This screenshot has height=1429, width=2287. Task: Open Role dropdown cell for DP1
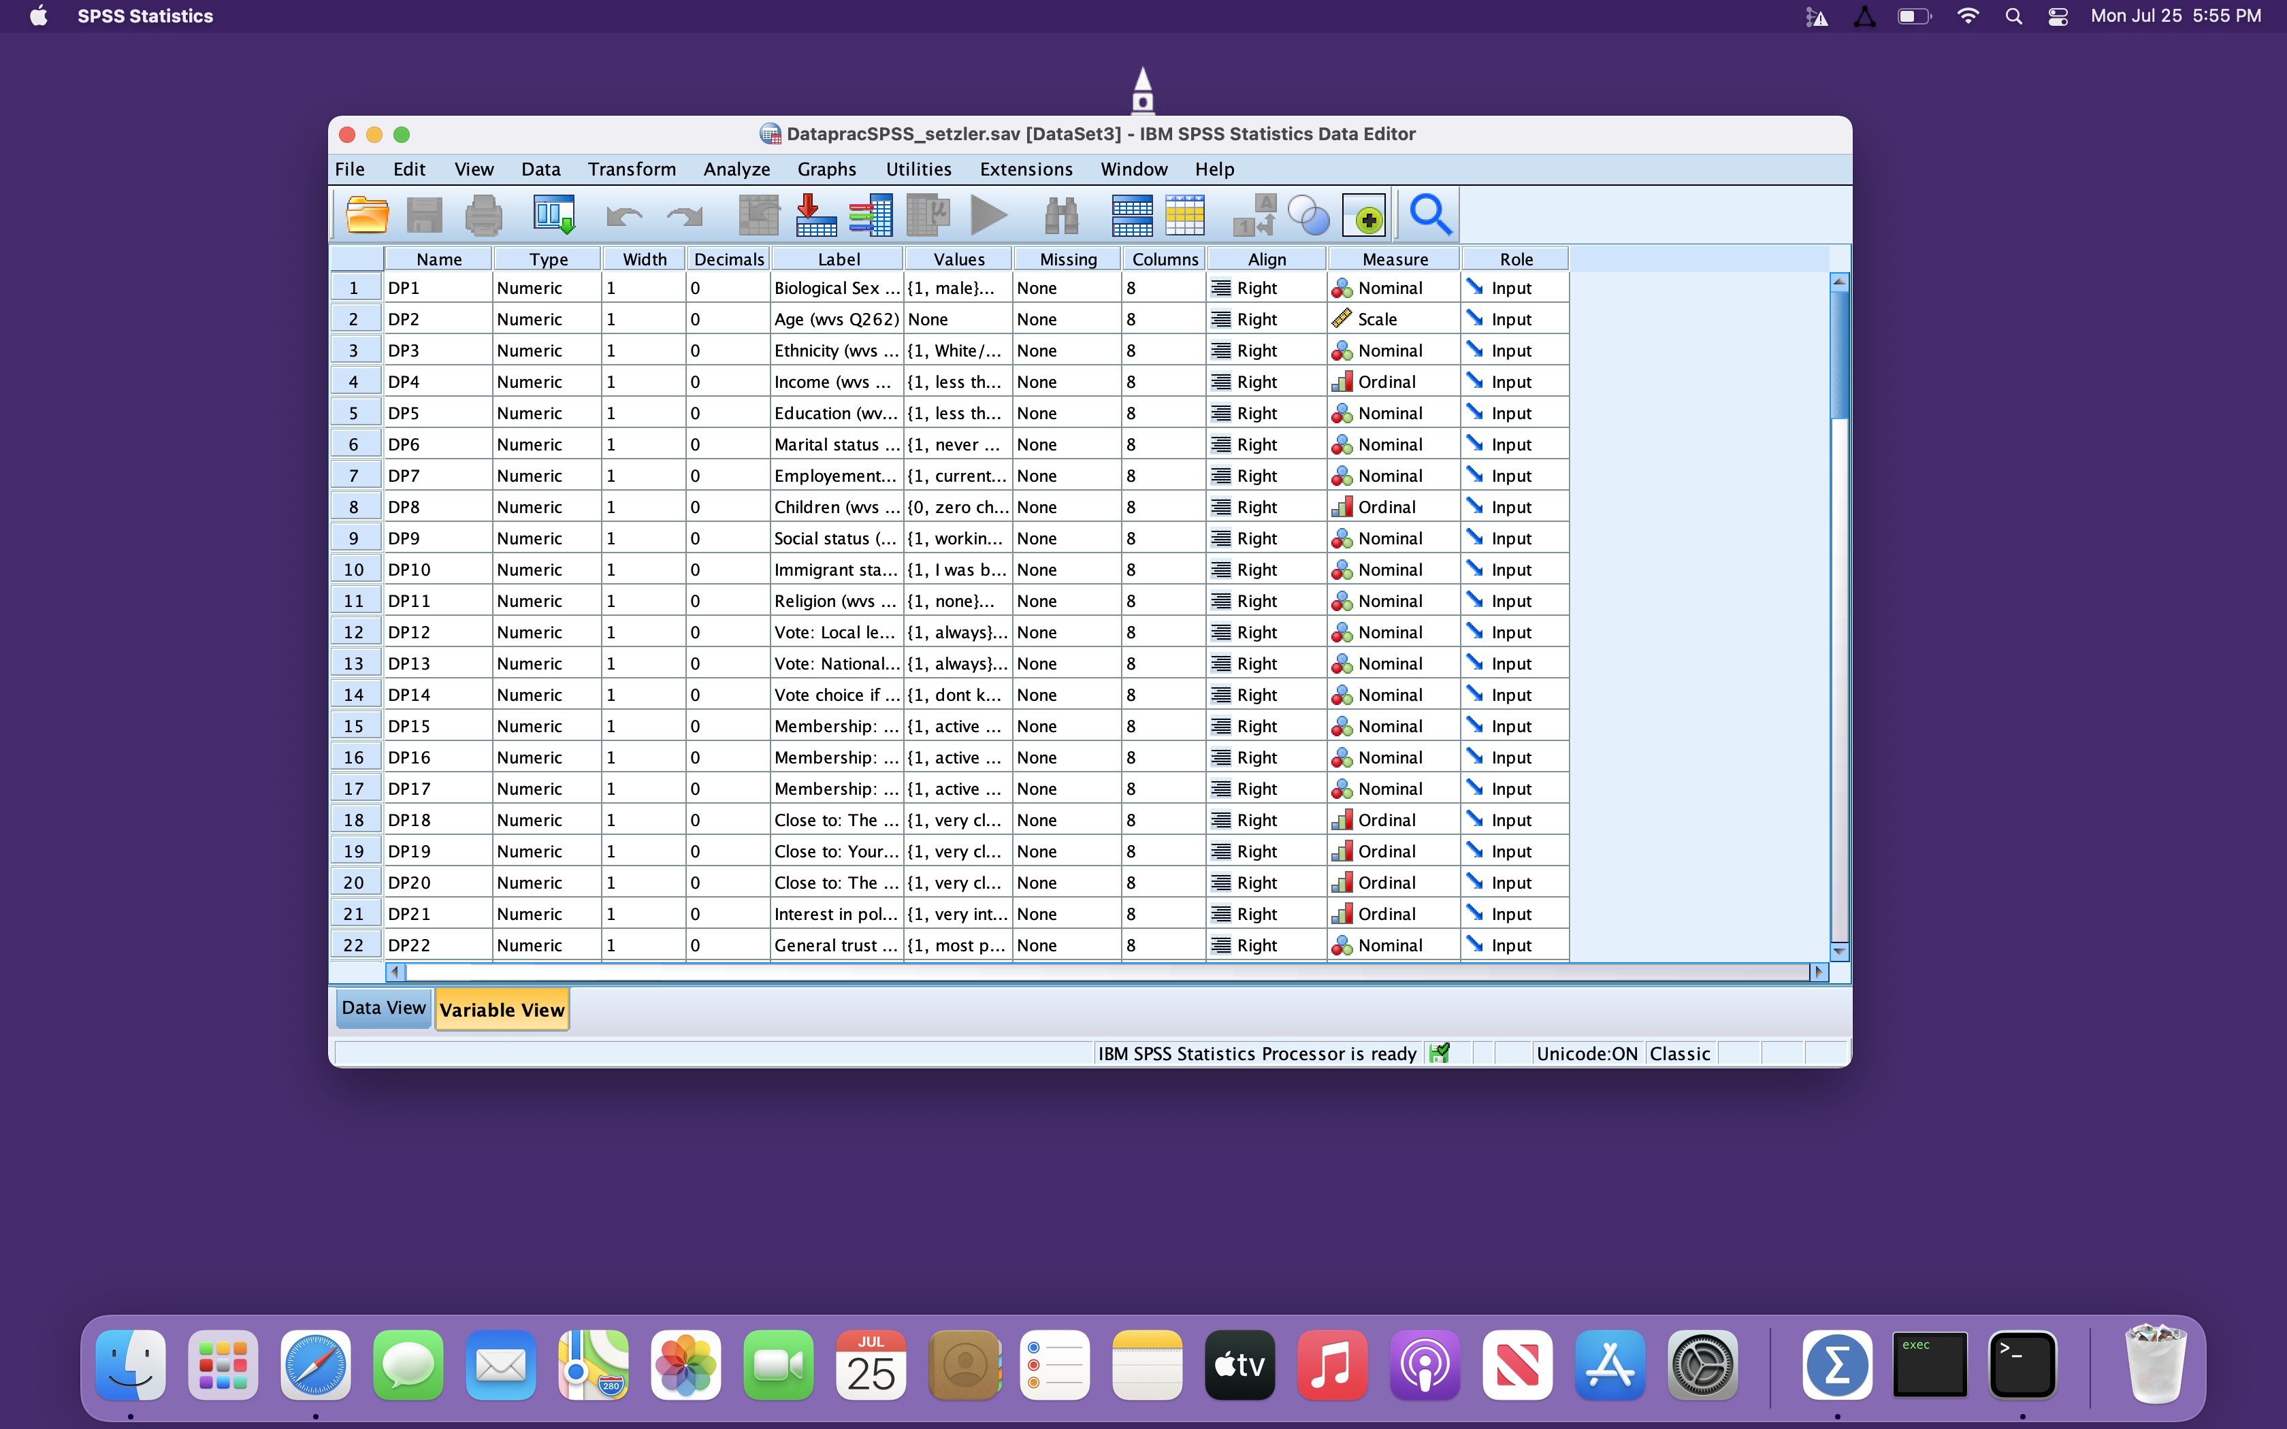[x=1515, y=289]
